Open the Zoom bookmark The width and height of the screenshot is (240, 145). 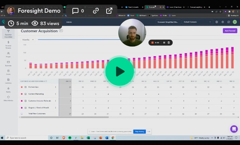(x=131, y=15)
